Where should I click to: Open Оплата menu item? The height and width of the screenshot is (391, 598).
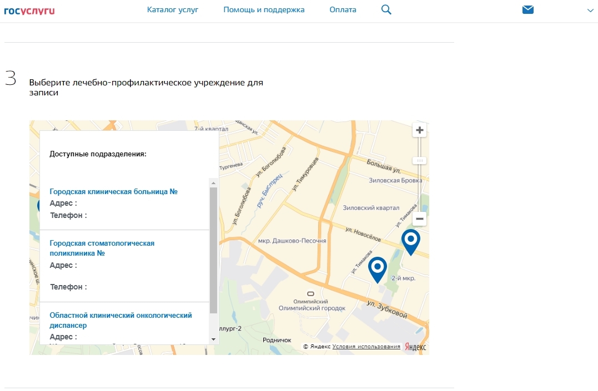343,9
